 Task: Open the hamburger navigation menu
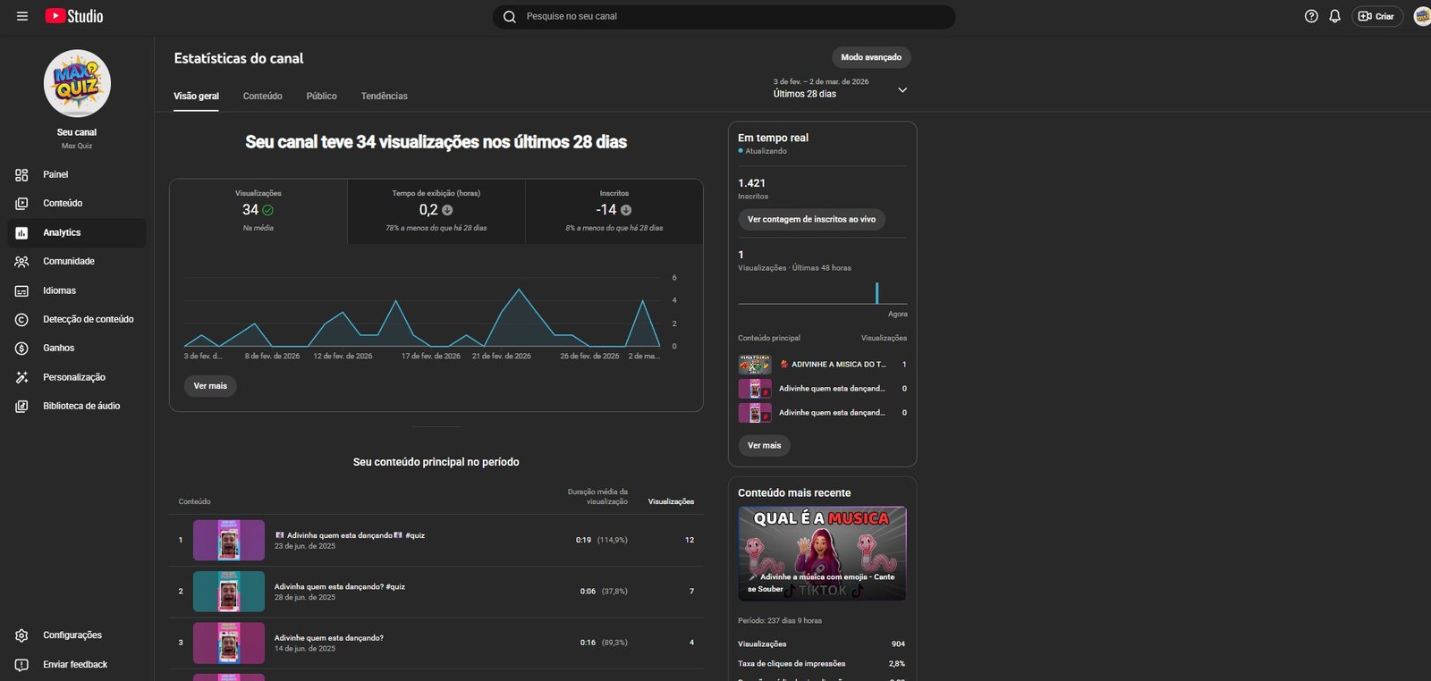pyautogui.click(x=22, y=16)
